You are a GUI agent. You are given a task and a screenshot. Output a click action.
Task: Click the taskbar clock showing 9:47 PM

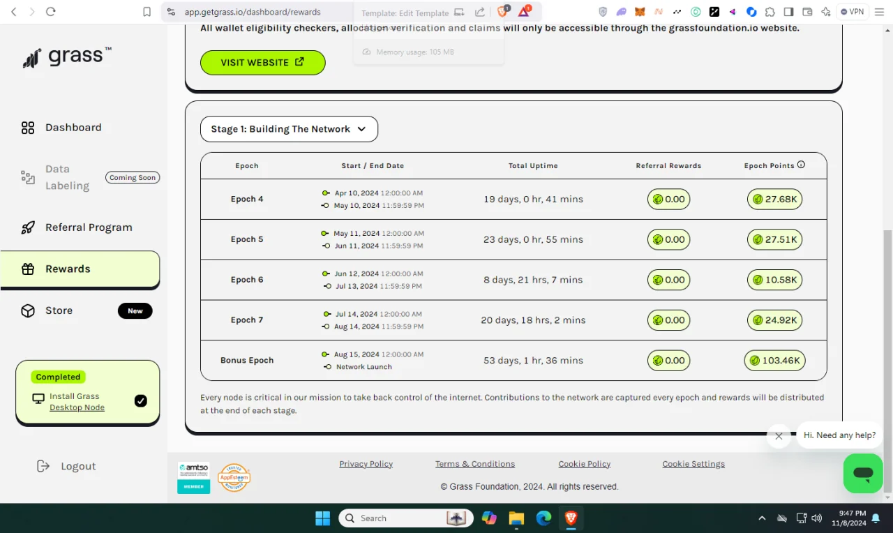(848, 518)
